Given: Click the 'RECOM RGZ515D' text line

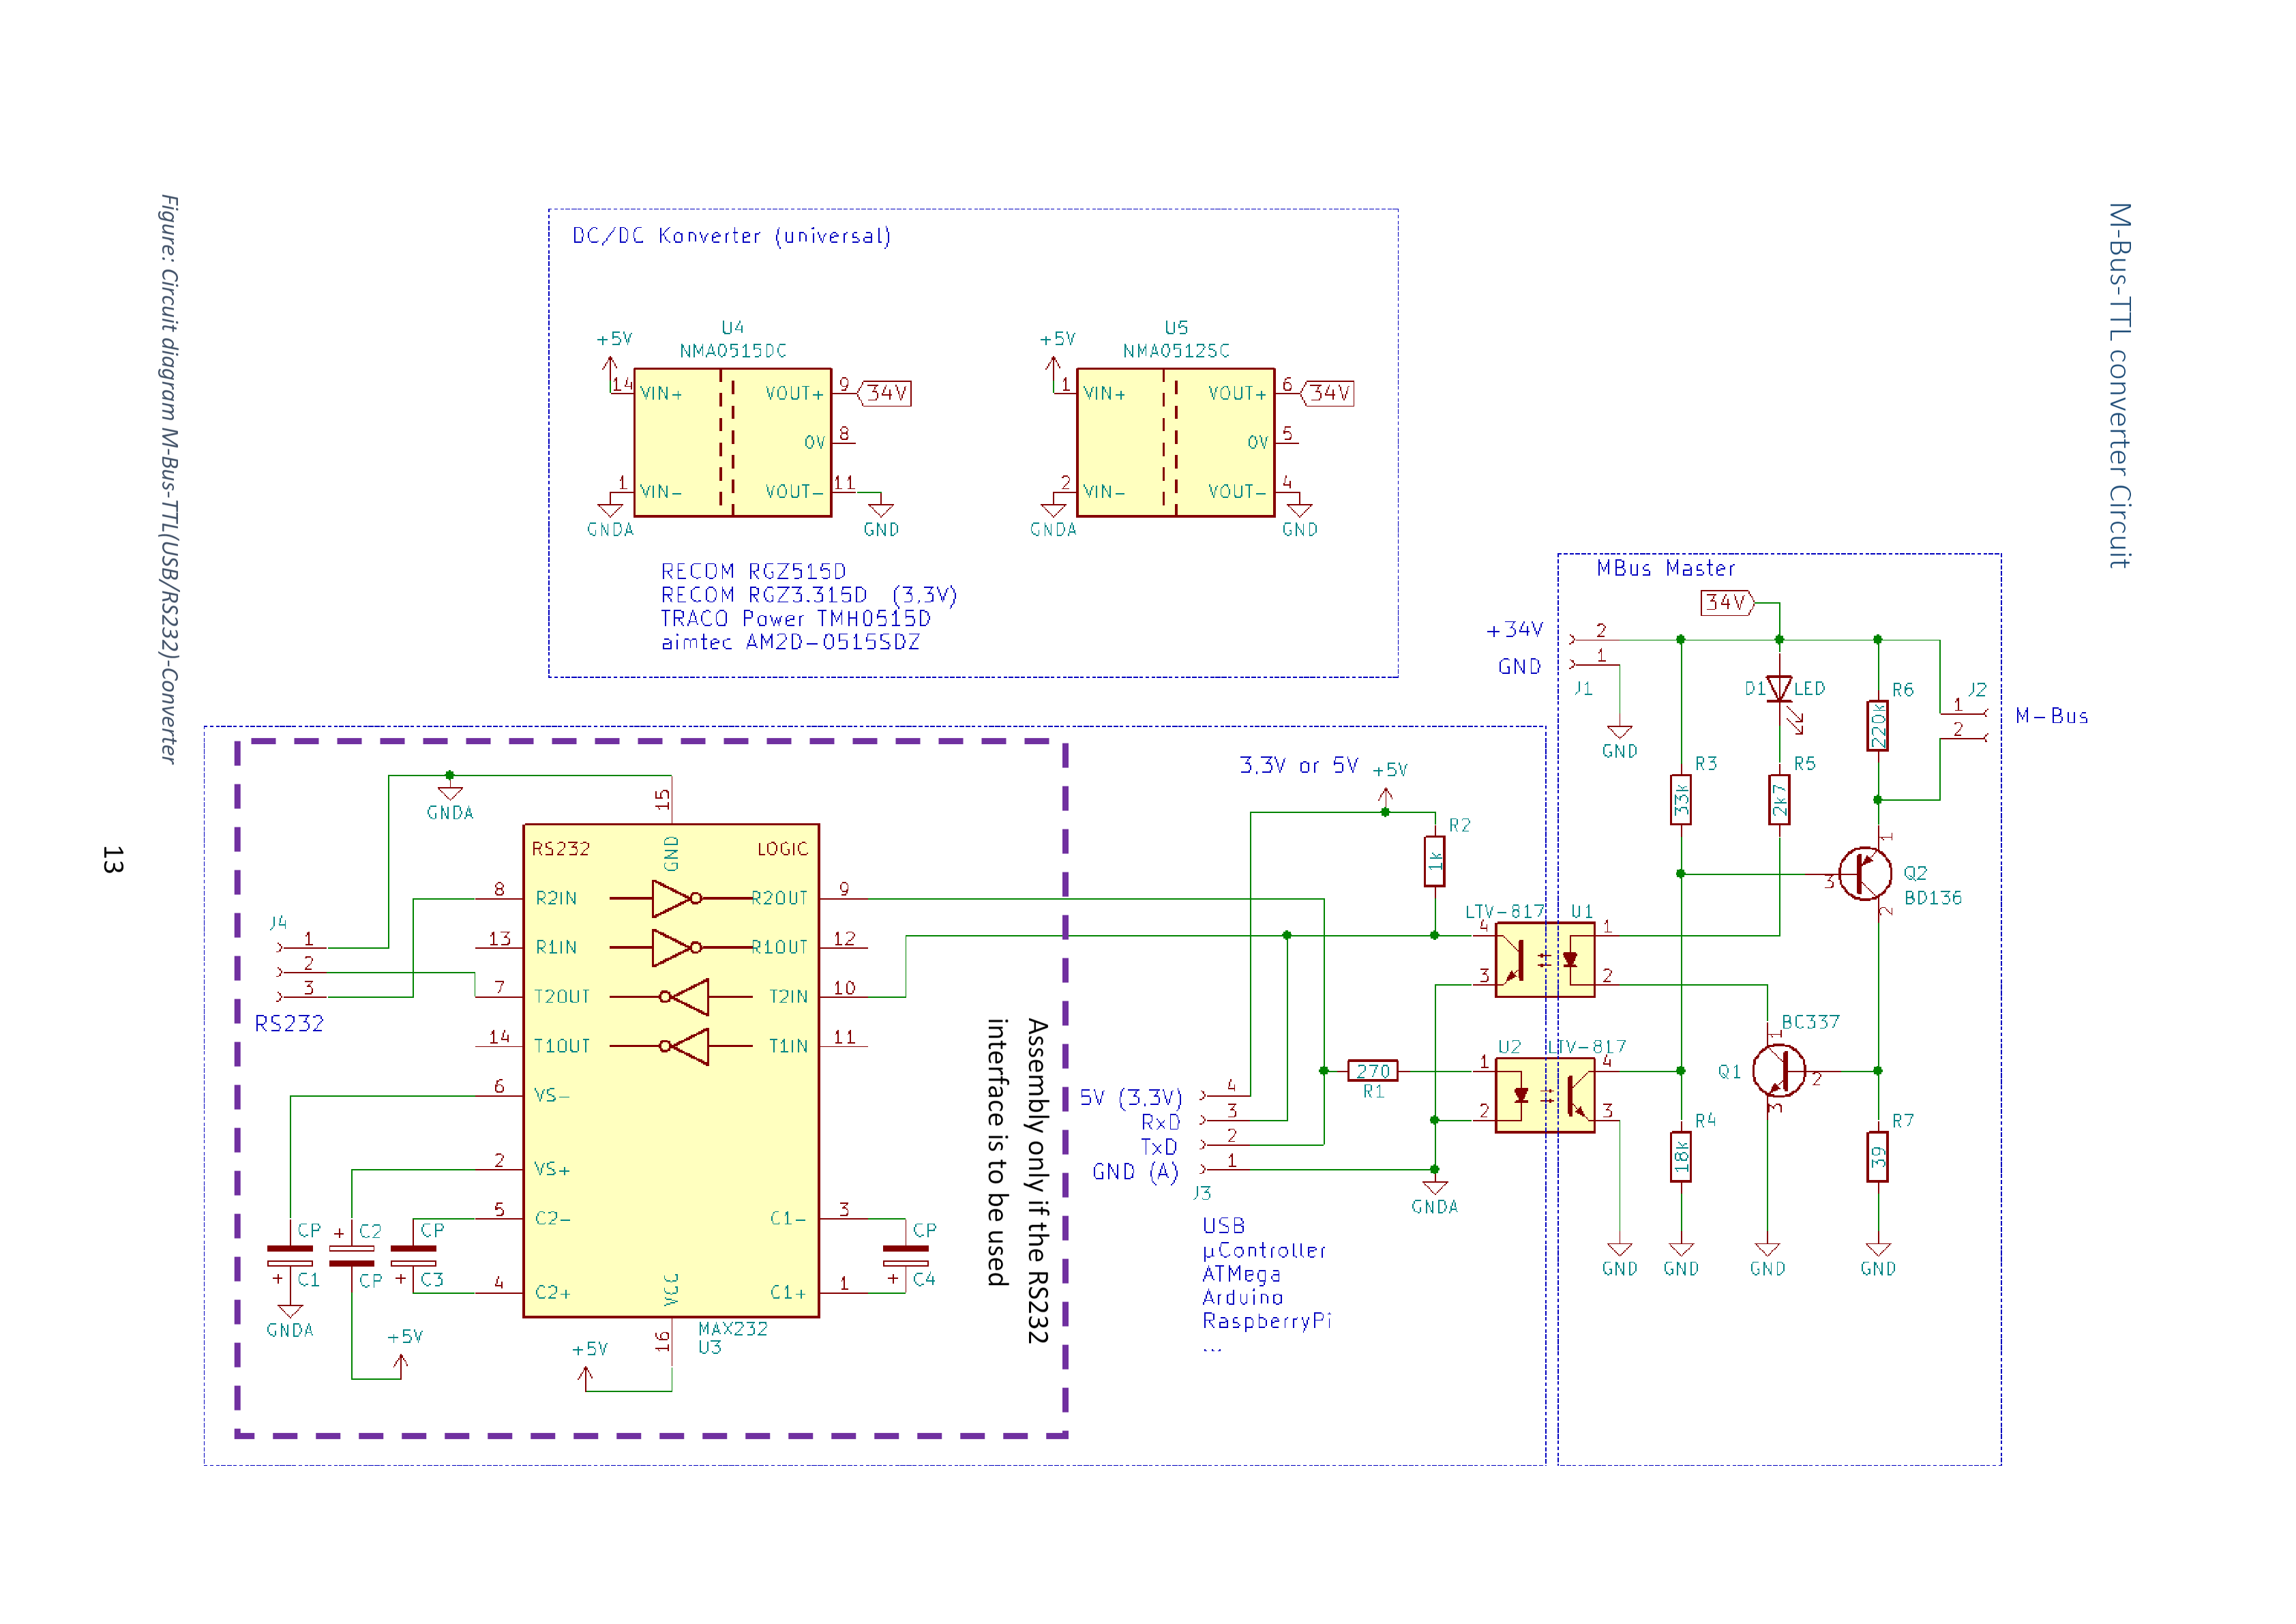Looking at the screenshot, I should pos(753,571).
